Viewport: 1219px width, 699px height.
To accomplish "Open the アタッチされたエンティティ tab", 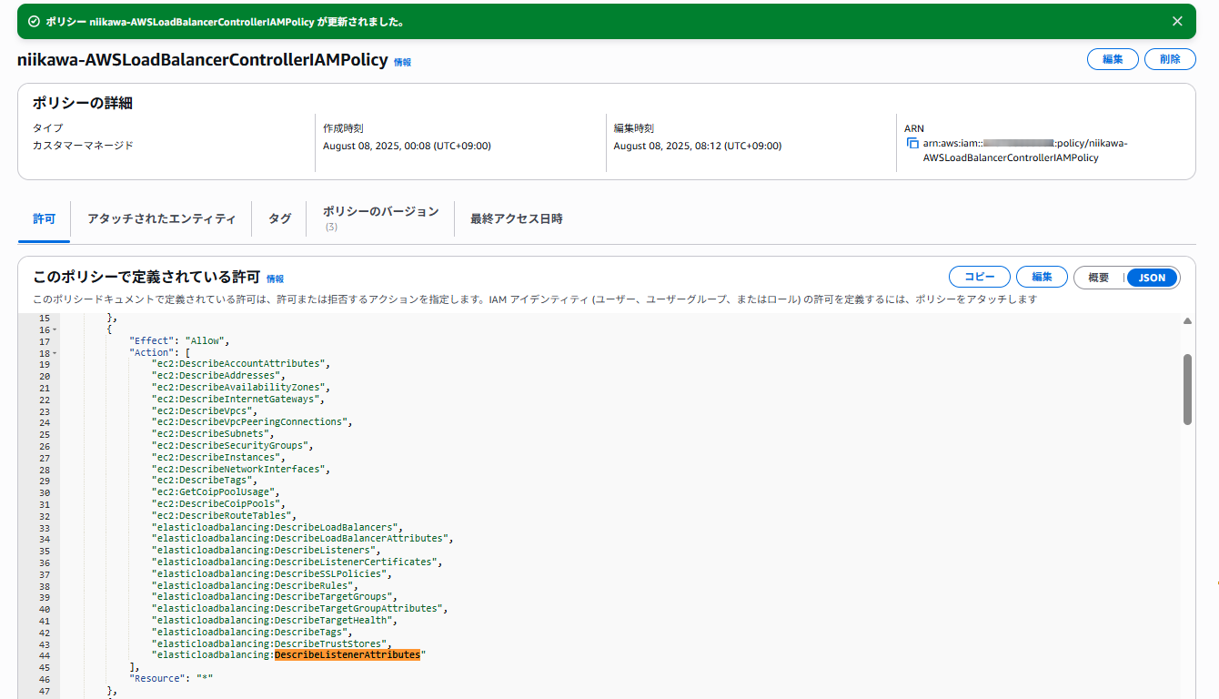I will coord(161,219).
